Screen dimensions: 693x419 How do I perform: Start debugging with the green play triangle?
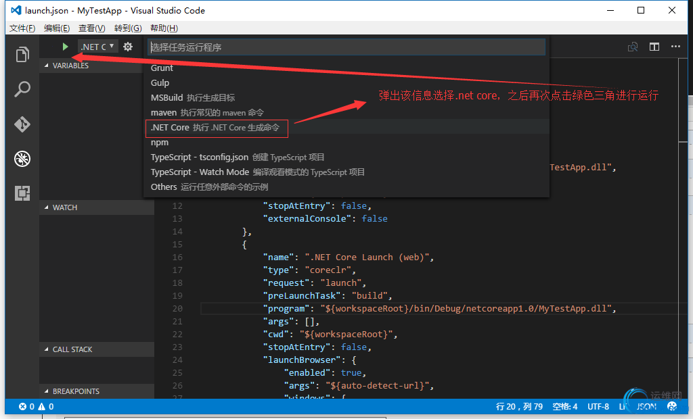(x=66, y=47)
